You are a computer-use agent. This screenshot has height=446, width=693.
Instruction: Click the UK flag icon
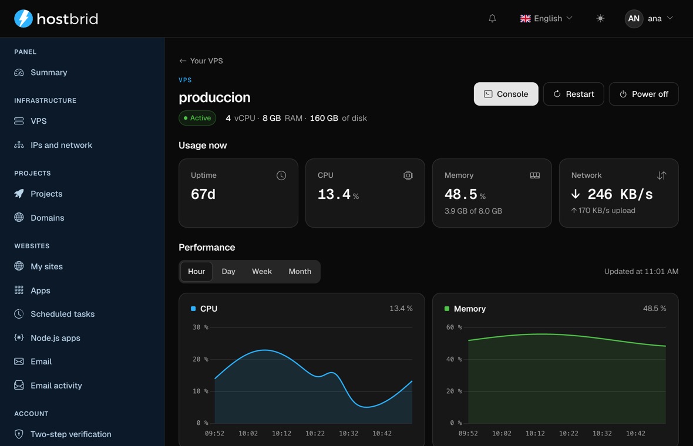pos(525,19)
